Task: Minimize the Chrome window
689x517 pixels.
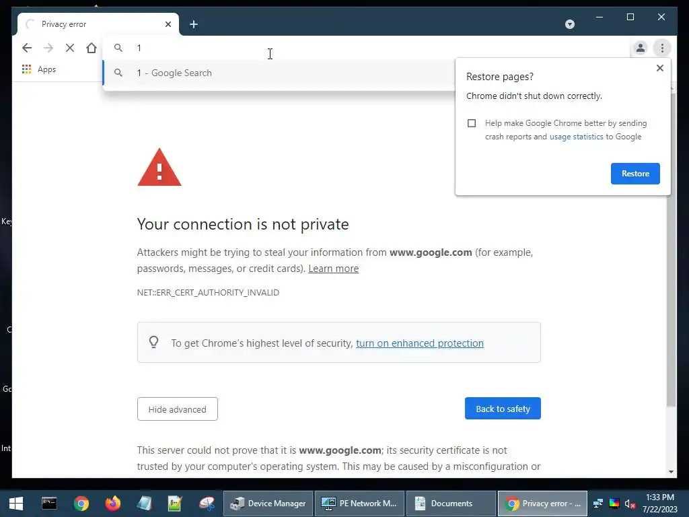Action: coord(600,17)
